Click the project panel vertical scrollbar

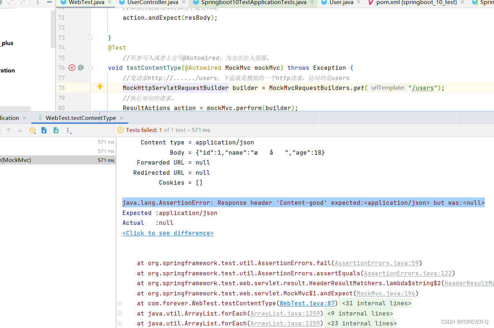point(53,29)
